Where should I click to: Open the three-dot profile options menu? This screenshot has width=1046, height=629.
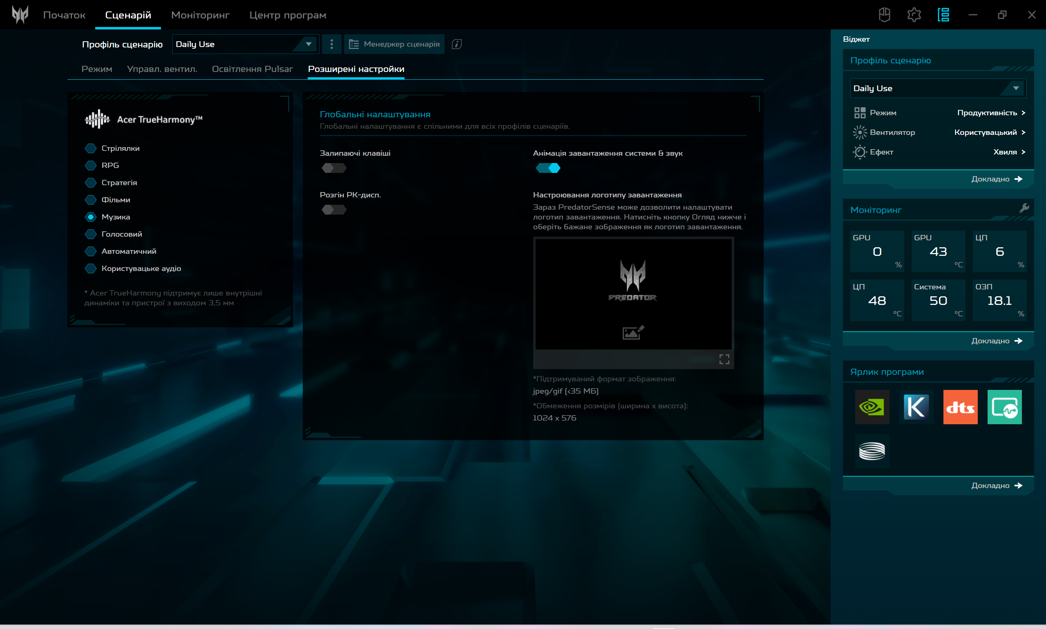(x=331, y=44)
